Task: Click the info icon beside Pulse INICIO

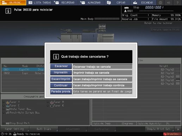Action: tap(8, 11)
